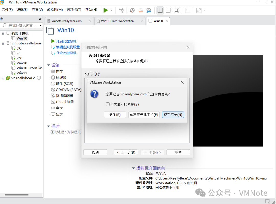Screen dimensions: 276x204
Task: Click the library horizontal scrollbar thumb
Action: pos(17,195)
